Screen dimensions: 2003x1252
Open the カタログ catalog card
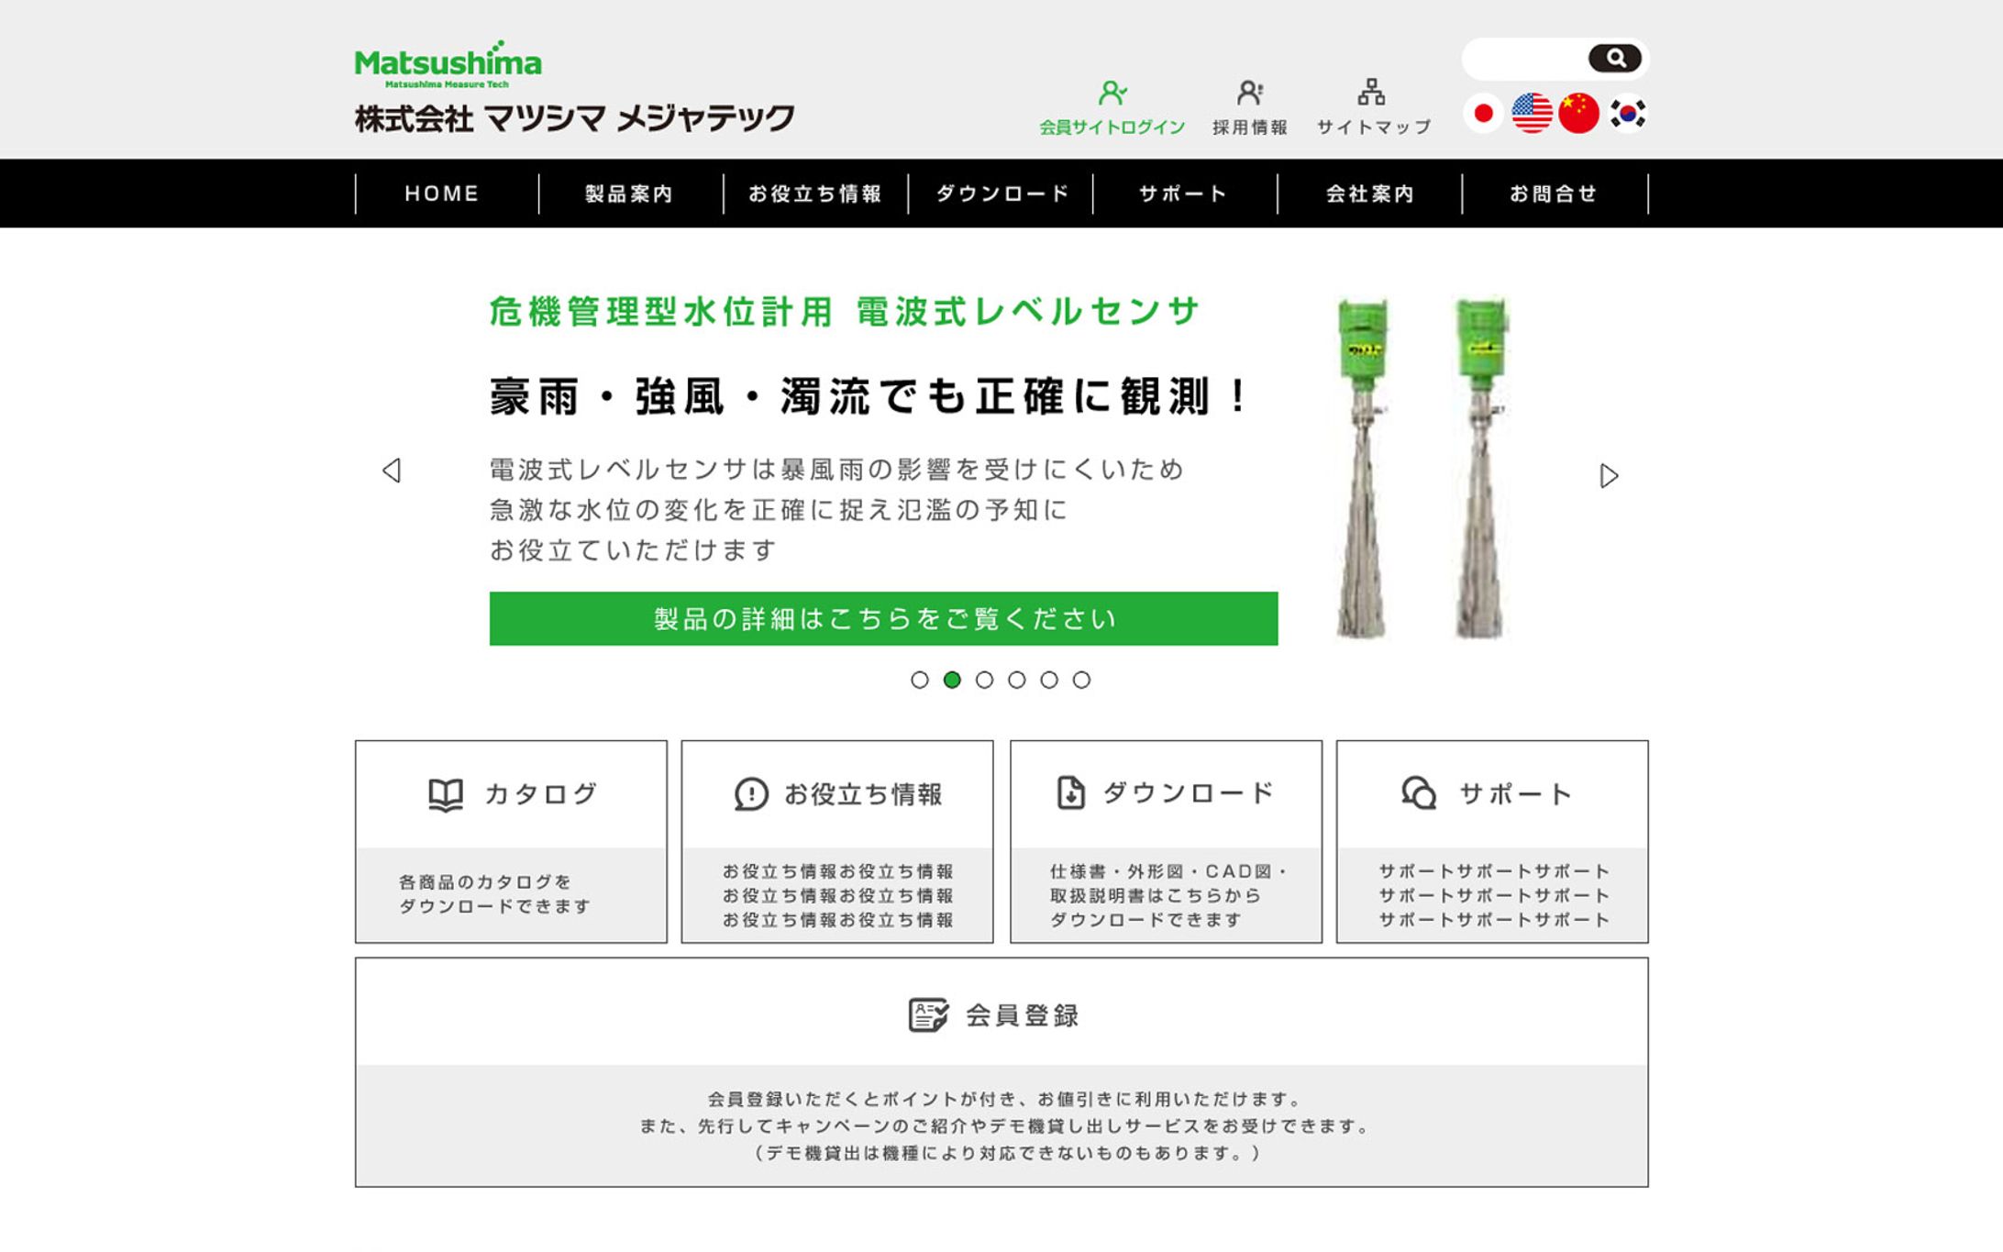pos(511,841)
